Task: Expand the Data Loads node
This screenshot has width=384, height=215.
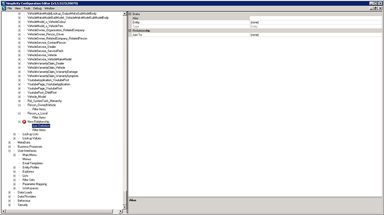Action: tap(9, 192)
